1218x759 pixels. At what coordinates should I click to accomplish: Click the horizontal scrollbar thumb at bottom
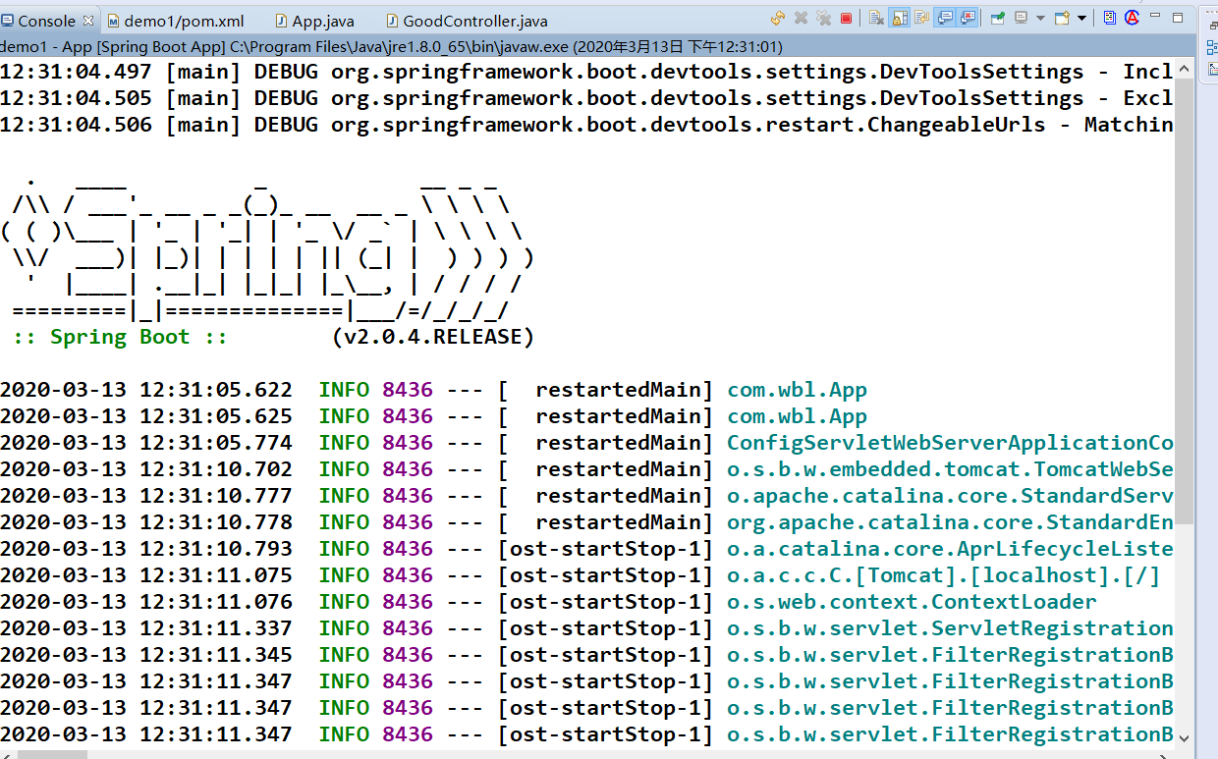(52, 754)
